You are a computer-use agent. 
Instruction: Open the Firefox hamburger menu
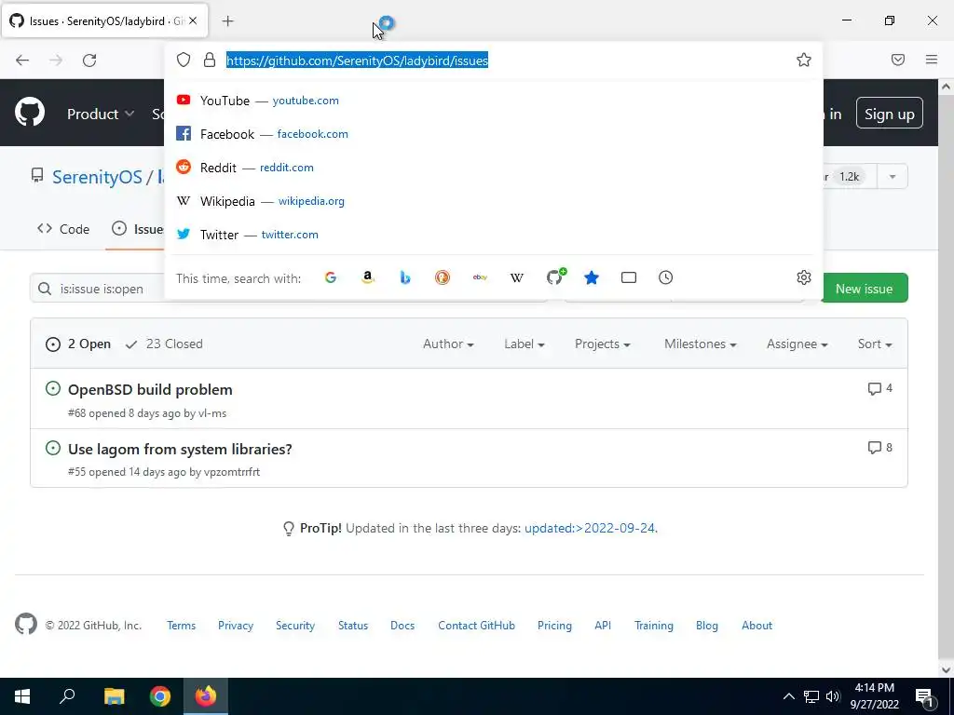pos(932,60)
